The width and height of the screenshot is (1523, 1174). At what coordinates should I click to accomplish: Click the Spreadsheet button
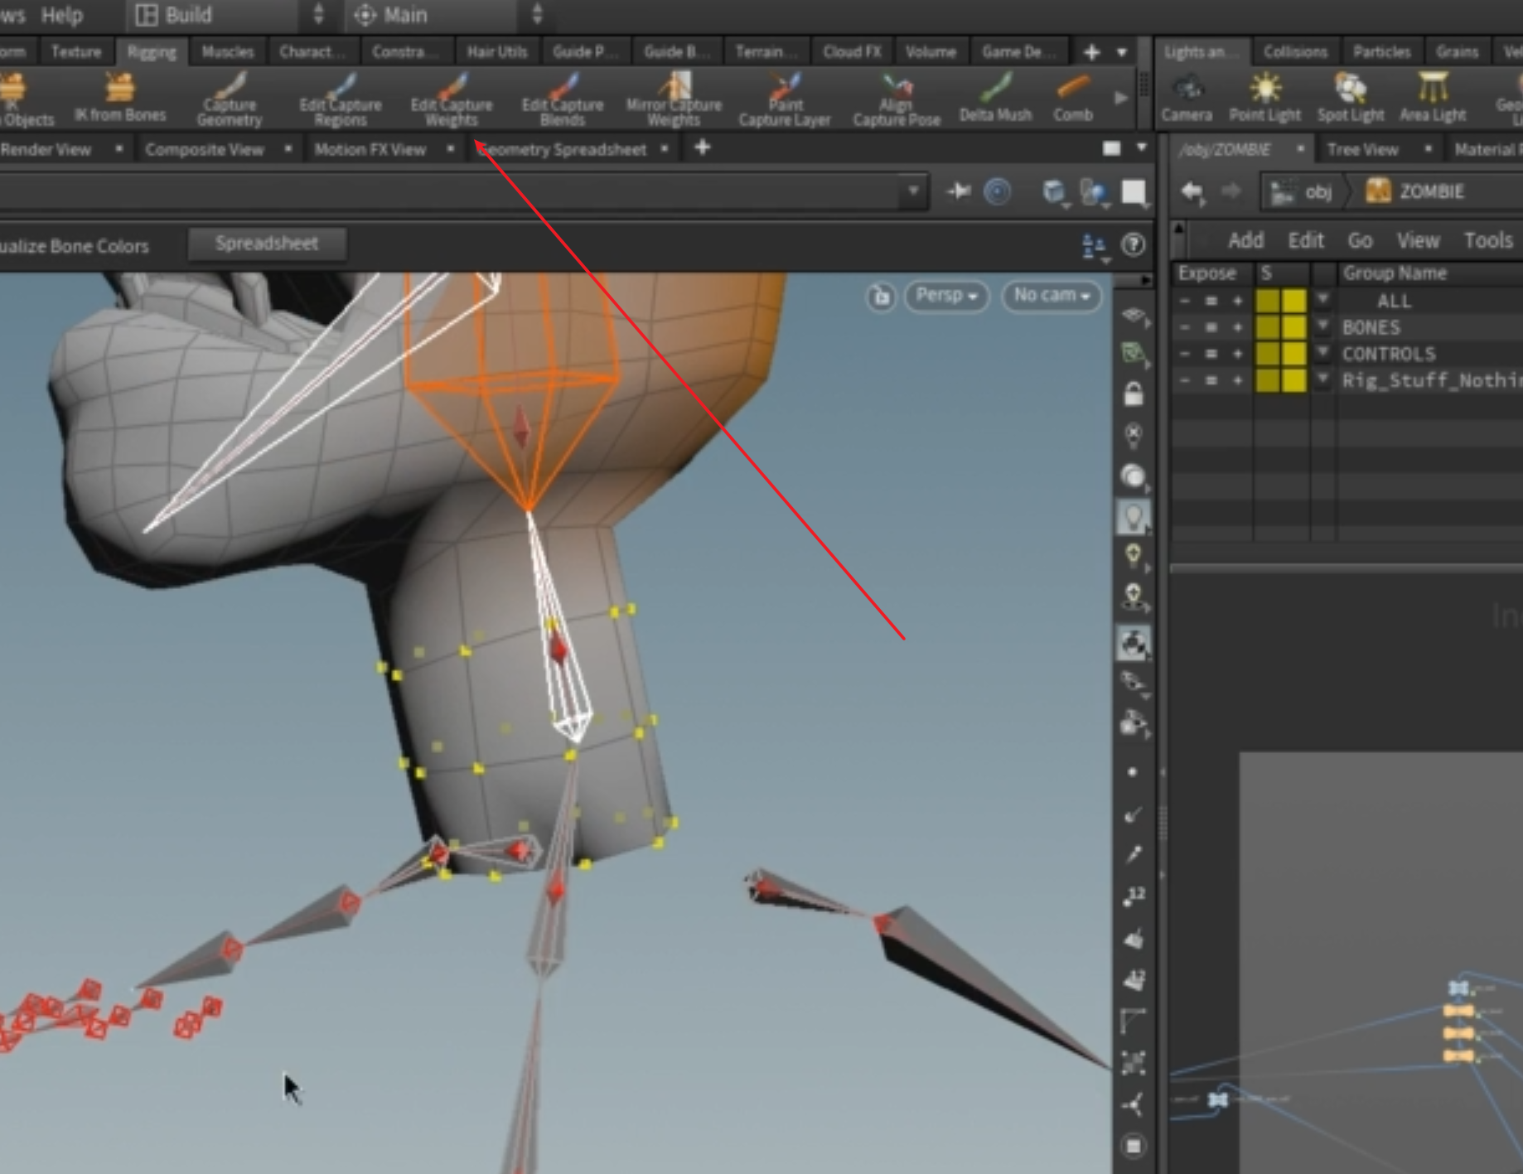266,244
